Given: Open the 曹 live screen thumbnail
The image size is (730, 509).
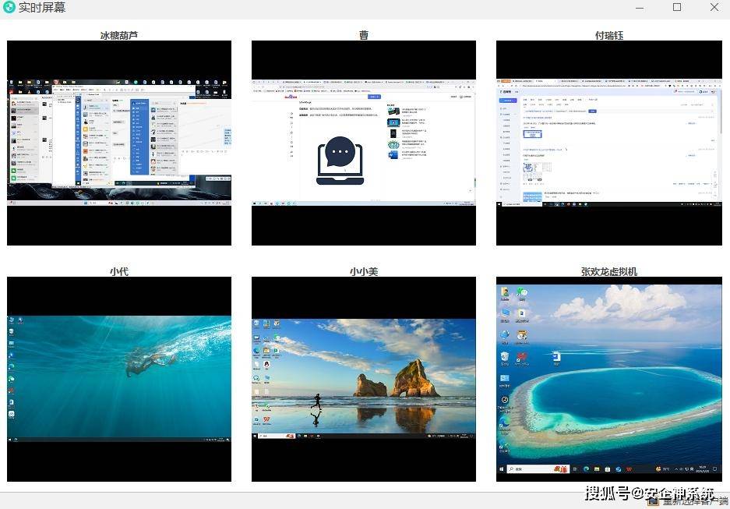Looking at the screenshot, I should coord(364,143).
